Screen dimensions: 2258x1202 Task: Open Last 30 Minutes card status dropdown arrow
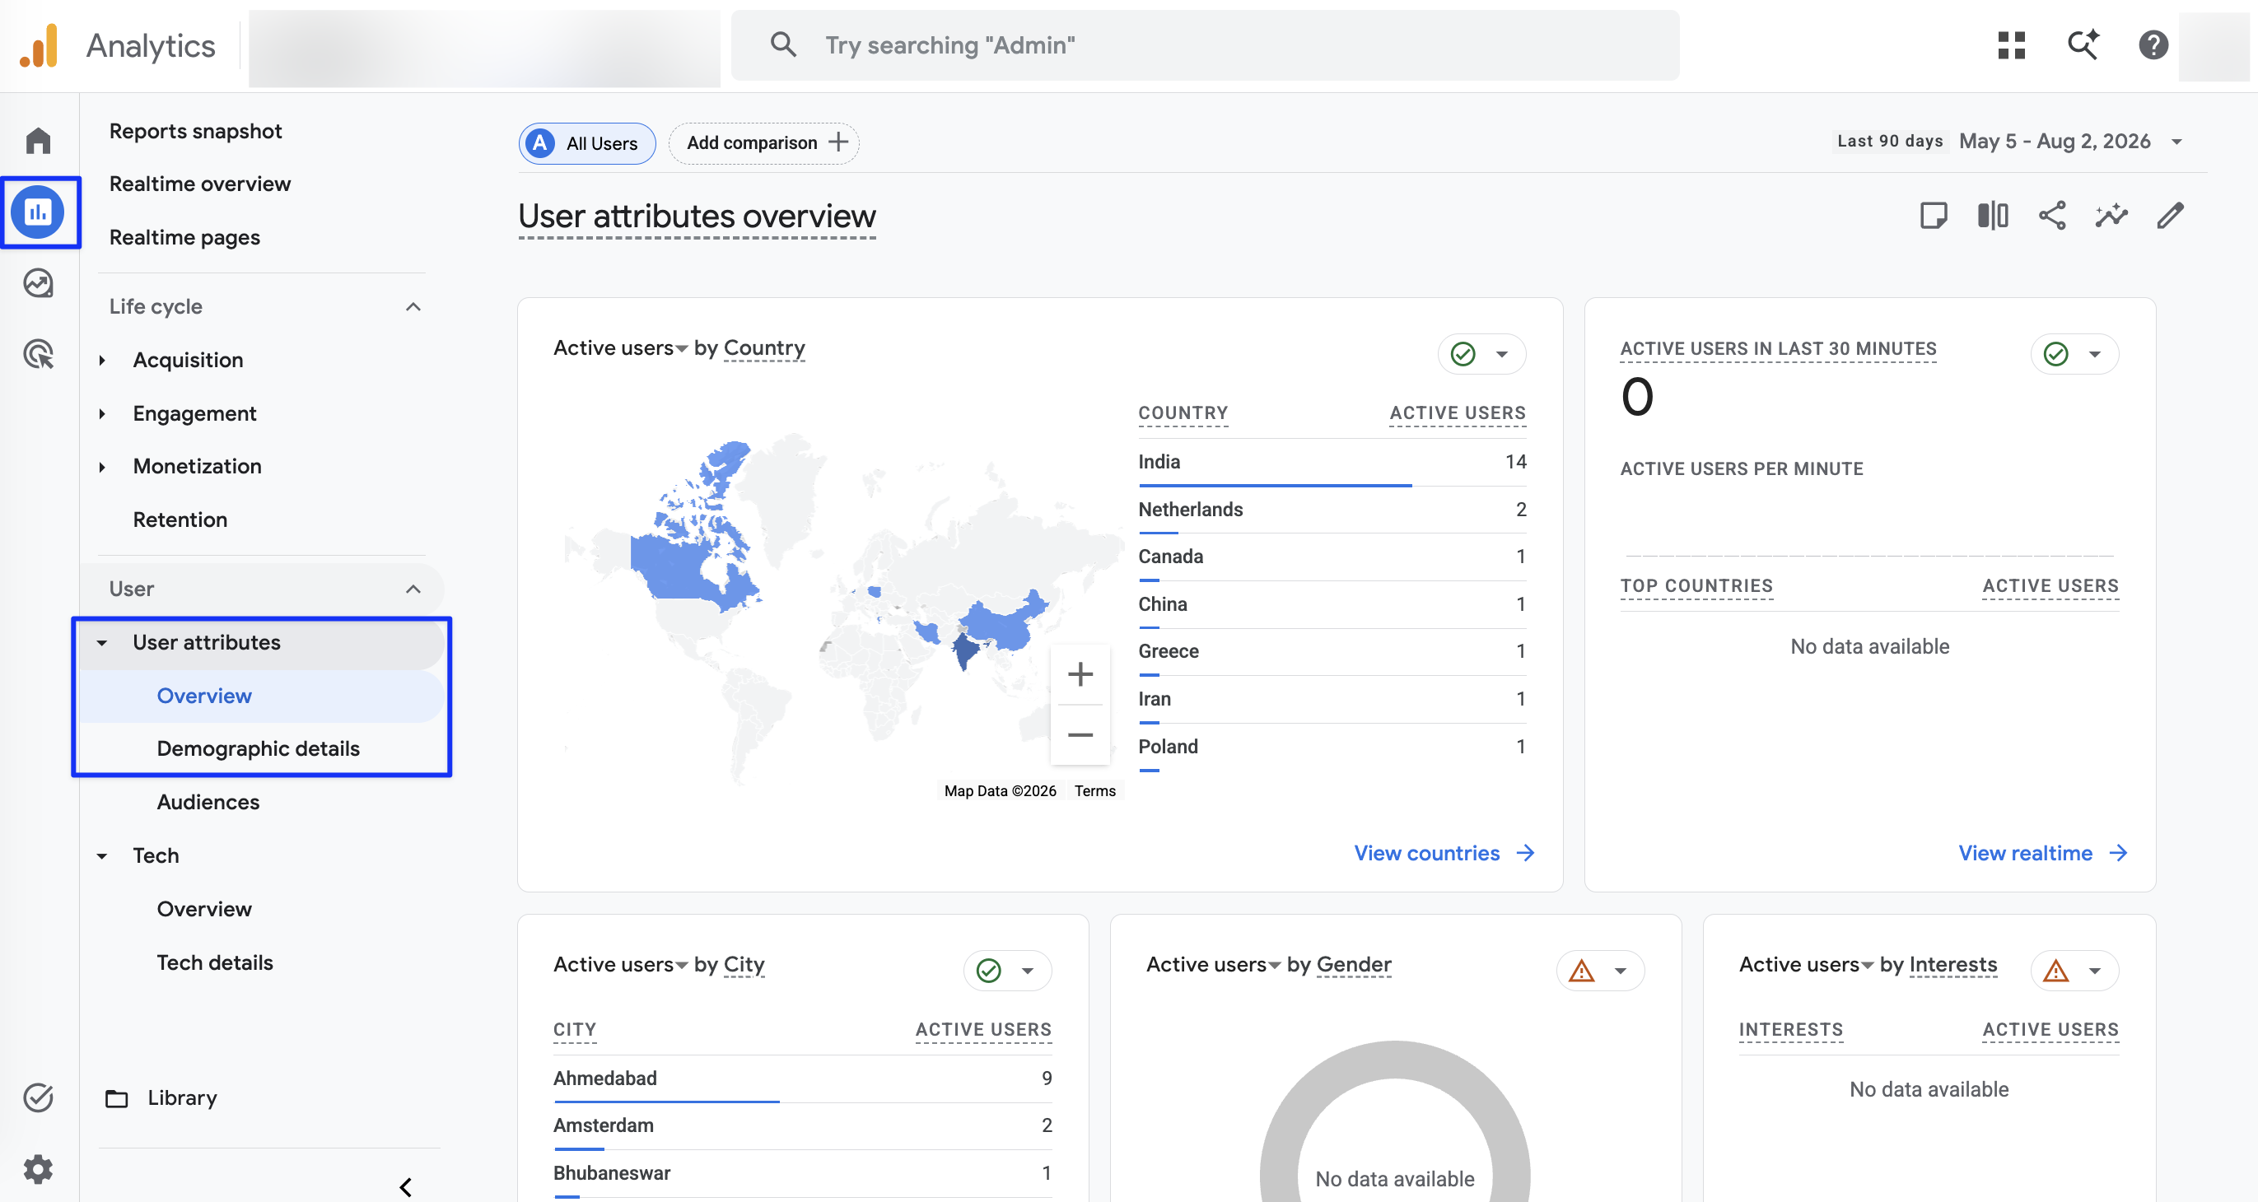[2095, 354]
